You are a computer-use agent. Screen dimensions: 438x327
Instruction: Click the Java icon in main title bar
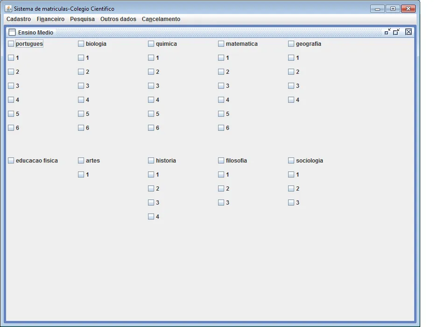tap(9, 9)
